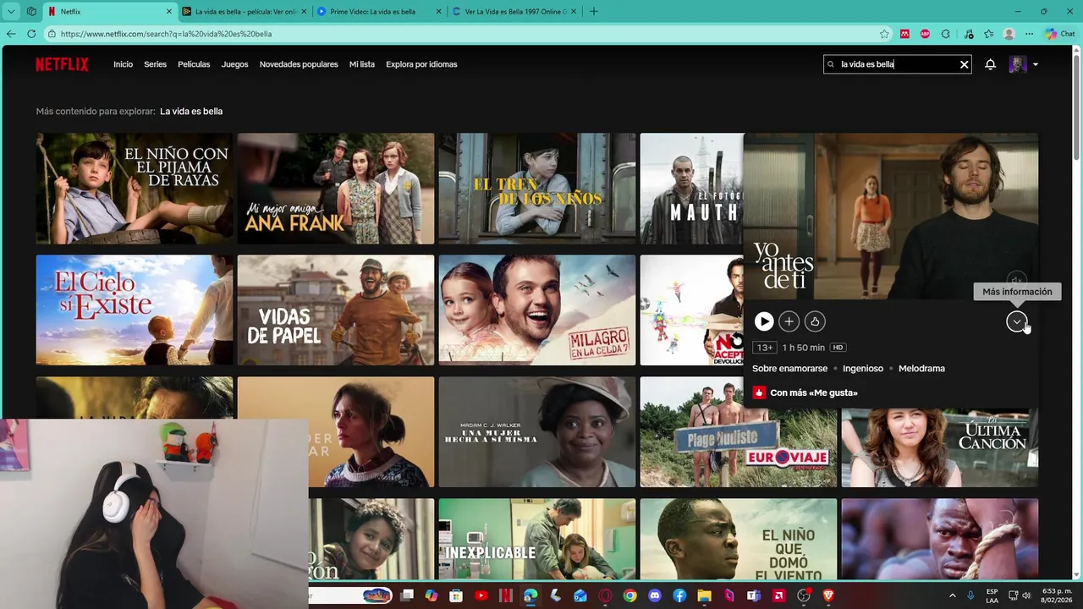The width and height of the screenshot is (1083, 609).
Task: Click the 13+ maturity rating badge
Action: tap(765, 348)
